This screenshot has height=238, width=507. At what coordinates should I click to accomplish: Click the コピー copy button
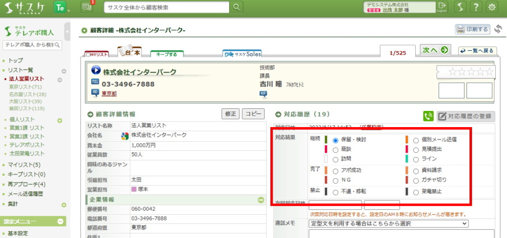tap(253, 114)
